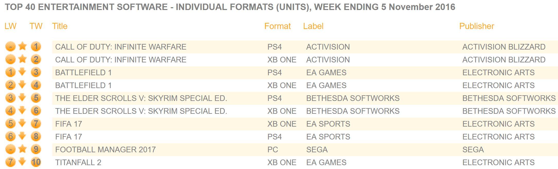Click the star icon beside Football Manager 2017
The height and width of the screenshot is (169, 558).
pos(23,149)
